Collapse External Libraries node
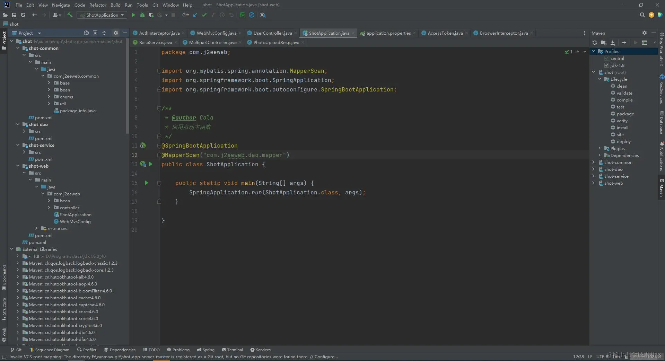 click(x=12, y=249)
